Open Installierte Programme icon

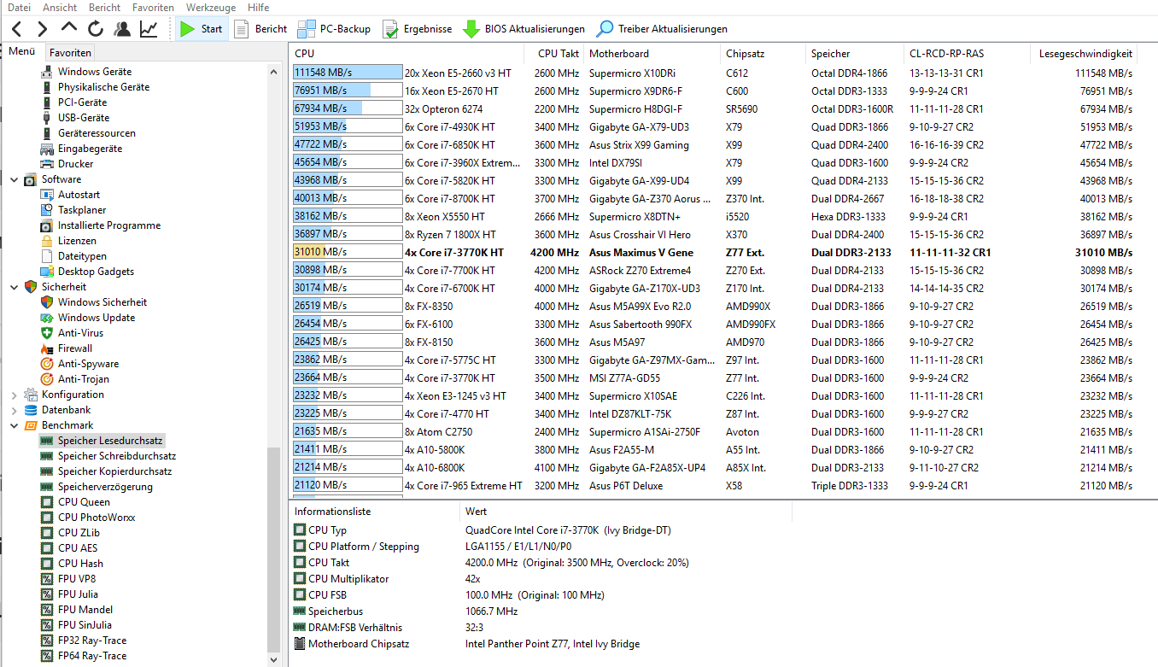click(47, 225)
